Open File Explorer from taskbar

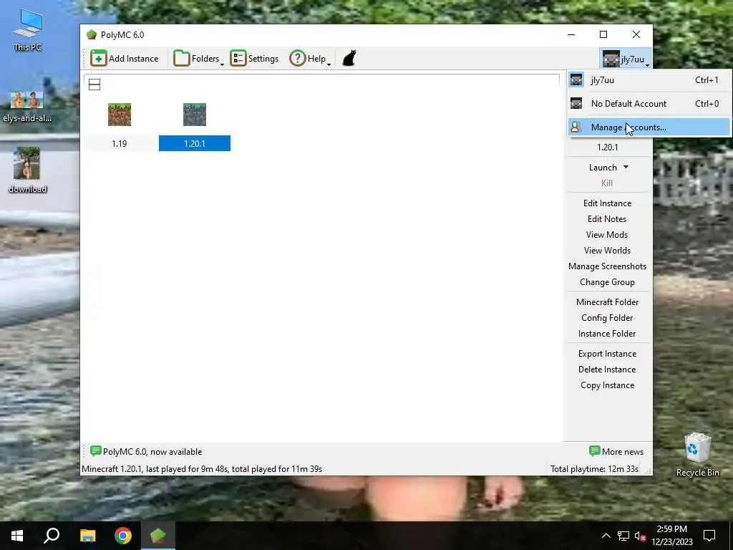[x=87, y=536]
